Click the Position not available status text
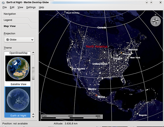164x127 pixels. (15, 124)
